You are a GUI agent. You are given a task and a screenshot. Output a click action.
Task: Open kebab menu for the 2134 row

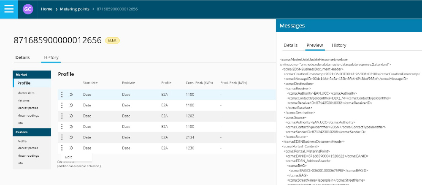point(62,137)
